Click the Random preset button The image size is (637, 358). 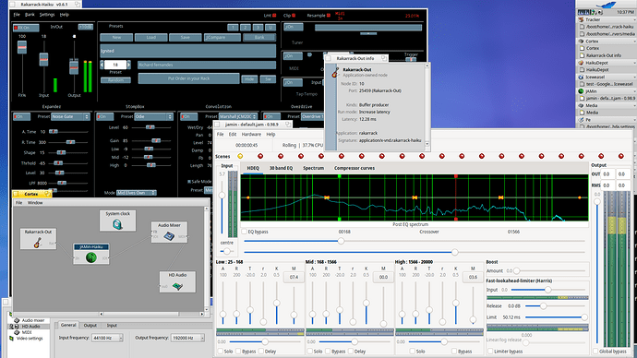click(x=115, y=80)
